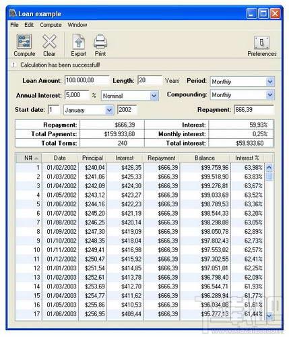Expand the January start month dropdown

click(109, 110)
